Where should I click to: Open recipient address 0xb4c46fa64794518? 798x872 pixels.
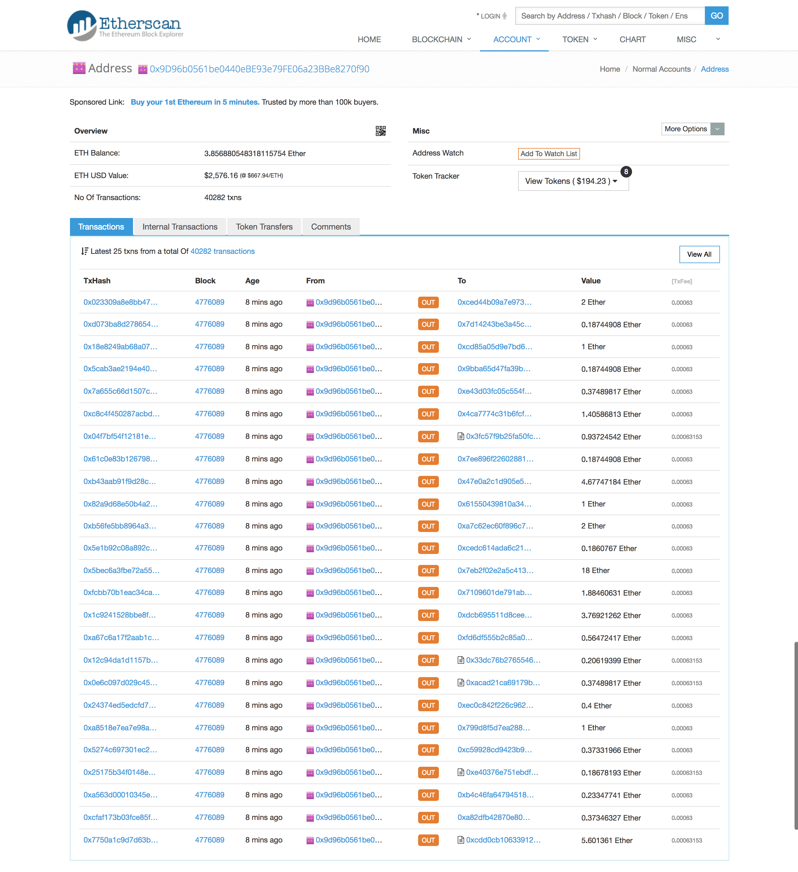[495, 795]
